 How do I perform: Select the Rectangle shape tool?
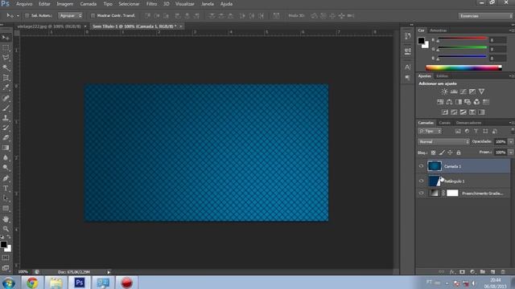coord(6,209)
